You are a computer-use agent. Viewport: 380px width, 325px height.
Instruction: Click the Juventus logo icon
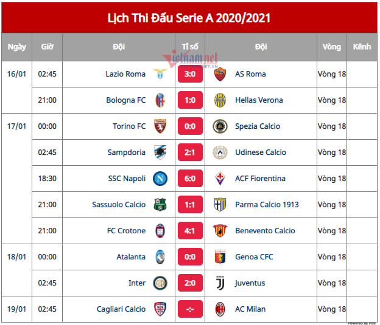[220, 283]
